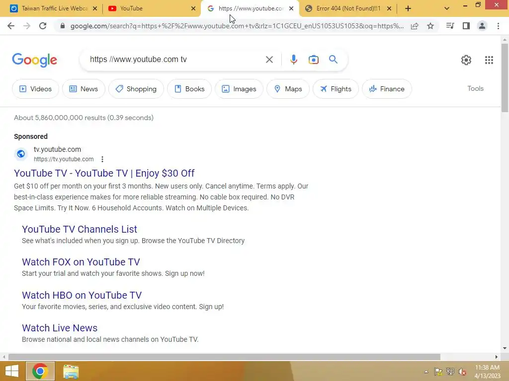509x381 pixels.
Task: Toggle the browser side panel
Action: tap(466, 26)
